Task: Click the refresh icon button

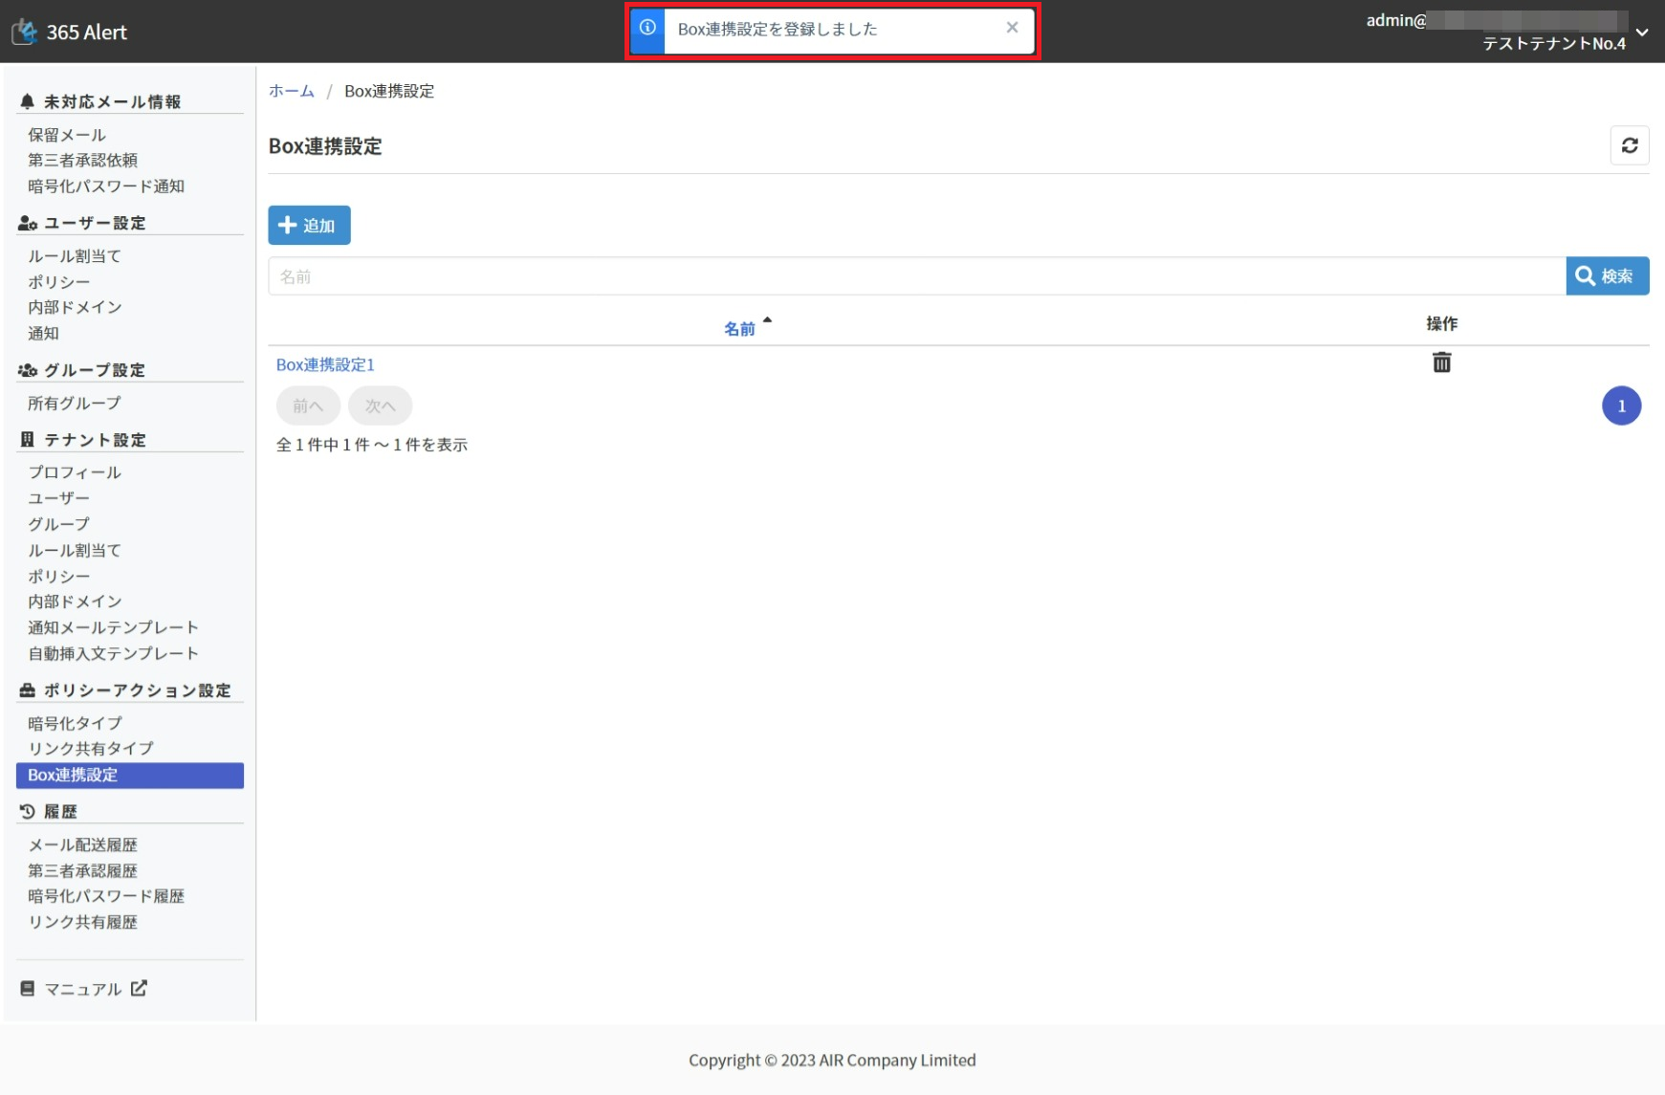Action: tap(1629, 145)
